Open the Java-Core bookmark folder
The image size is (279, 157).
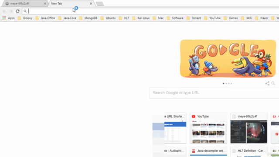coord(67,18)
